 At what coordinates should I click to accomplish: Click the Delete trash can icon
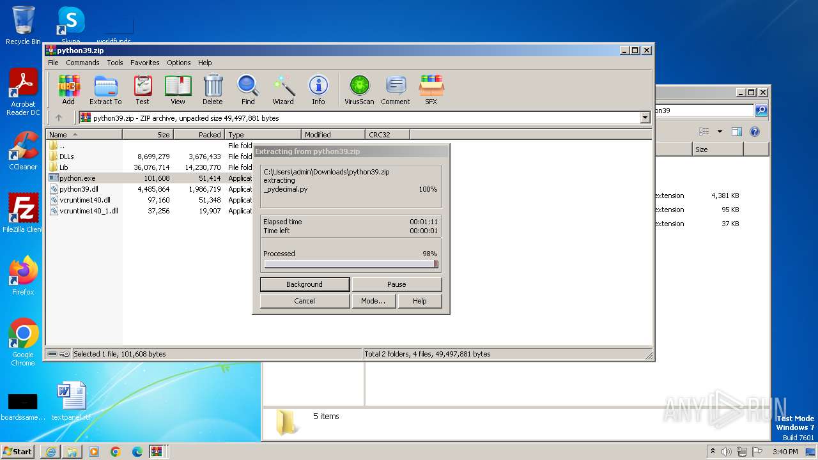point(213,89)
